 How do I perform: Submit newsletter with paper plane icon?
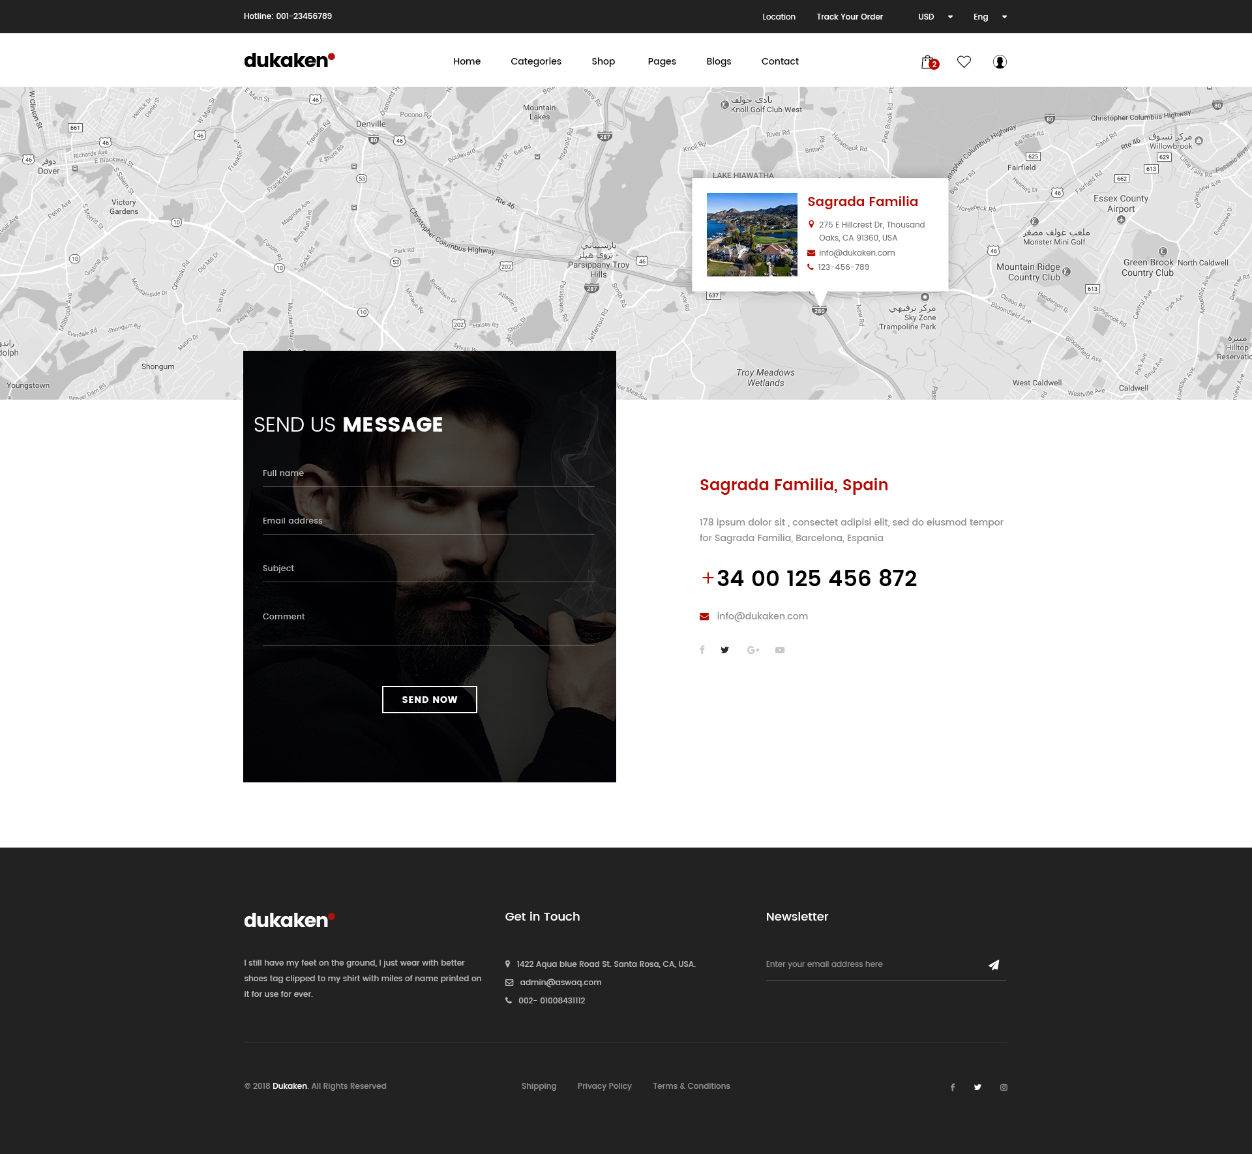(994, 965)
